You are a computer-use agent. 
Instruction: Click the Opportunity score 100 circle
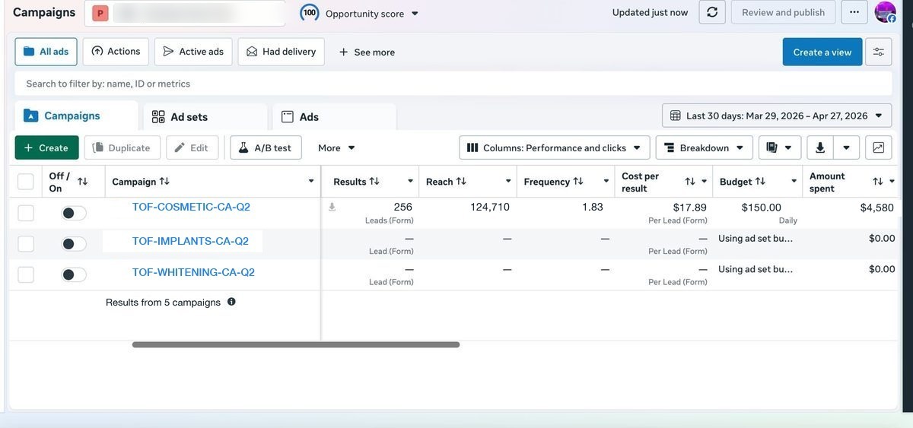pos(310,13)
